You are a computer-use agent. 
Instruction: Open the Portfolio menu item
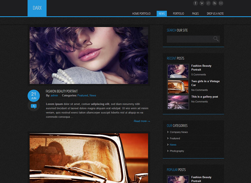pos(178,14)
